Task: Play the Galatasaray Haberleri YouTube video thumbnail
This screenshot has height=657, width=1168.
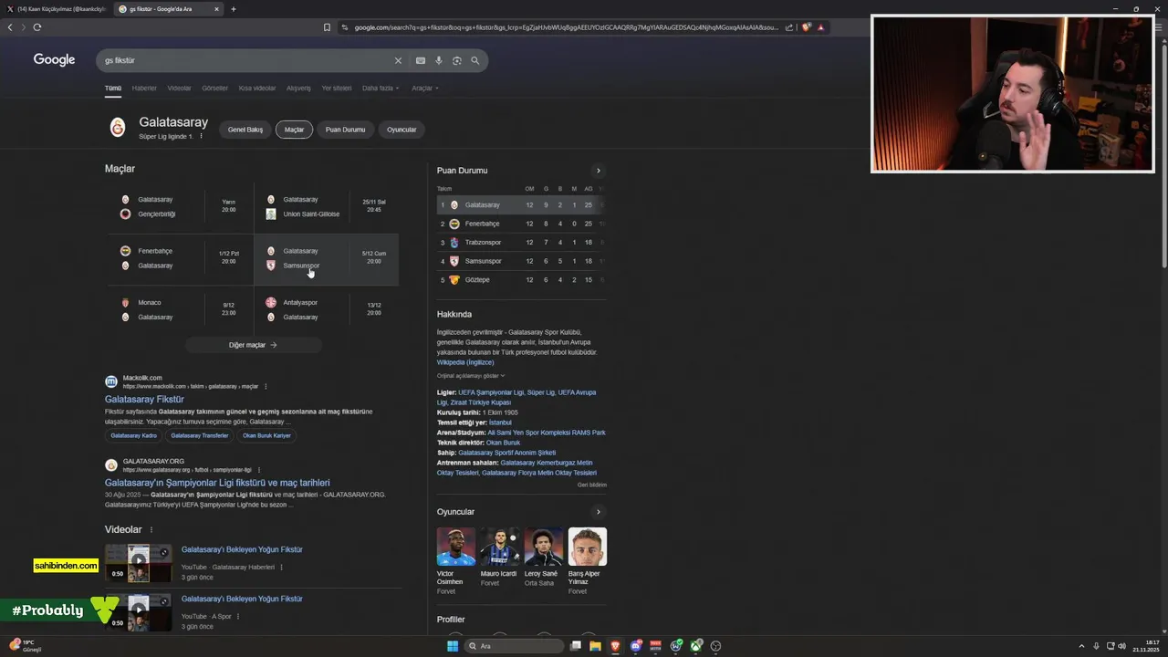Action: point(138,563)
